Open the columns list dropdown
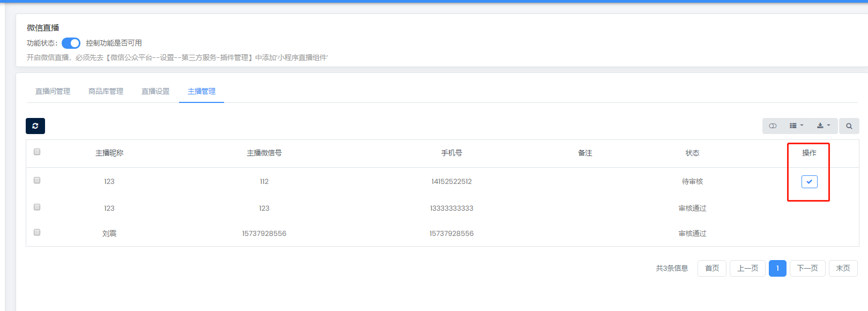 796,126
